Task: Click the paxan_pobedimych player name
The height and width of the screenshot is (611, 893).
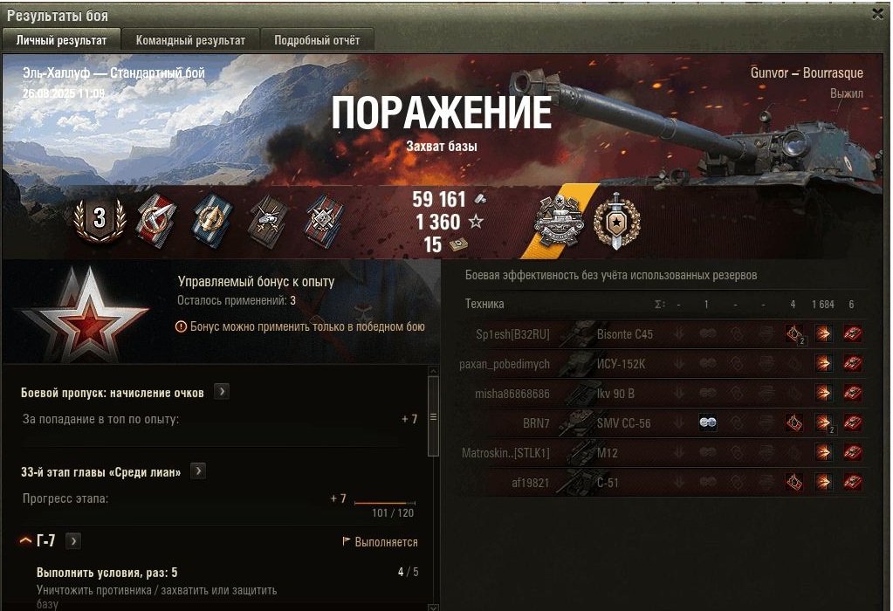Action: (505, 364)
